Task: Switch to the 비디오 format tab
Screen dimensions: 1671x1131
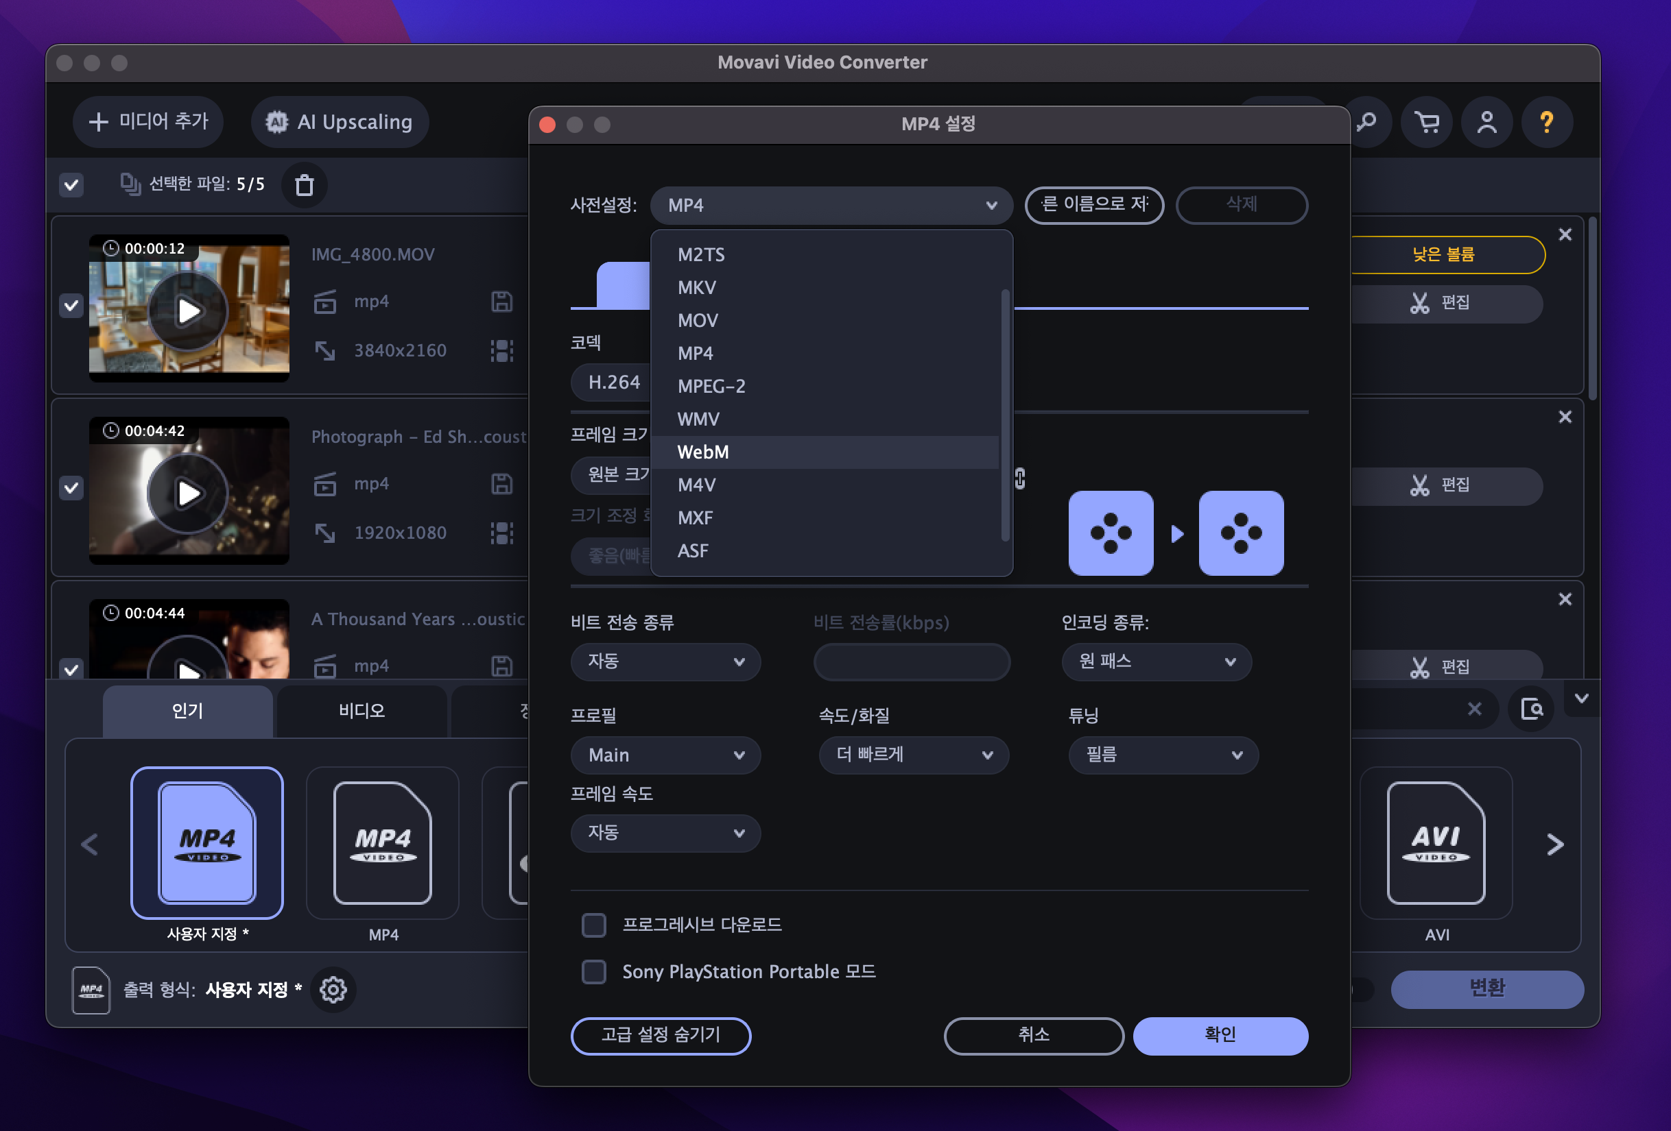Action: 362,711
